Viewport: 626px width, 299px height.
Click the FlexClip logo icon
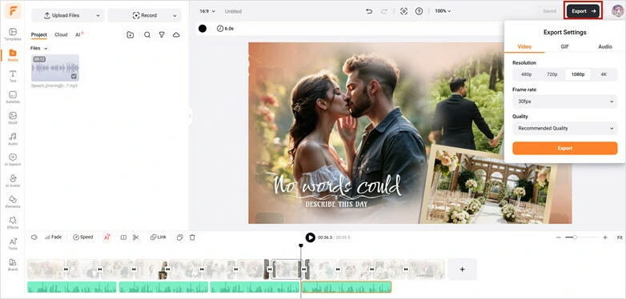[13, 10]
